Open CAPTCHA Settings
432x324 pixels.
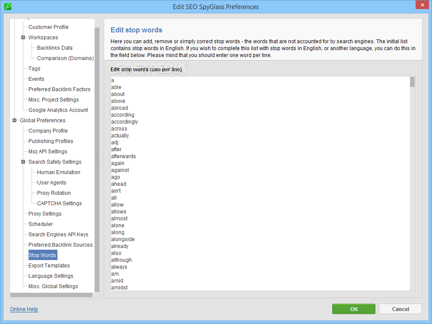60,203
